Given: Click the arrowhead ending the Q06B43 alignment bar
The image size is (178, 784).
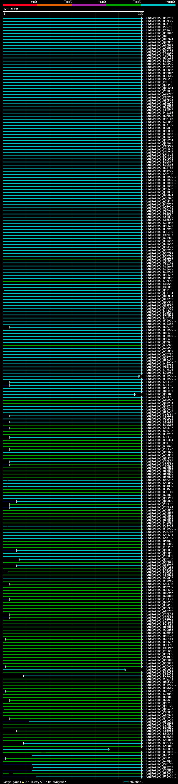Looking at the screenshot, I should pos(135,394).
